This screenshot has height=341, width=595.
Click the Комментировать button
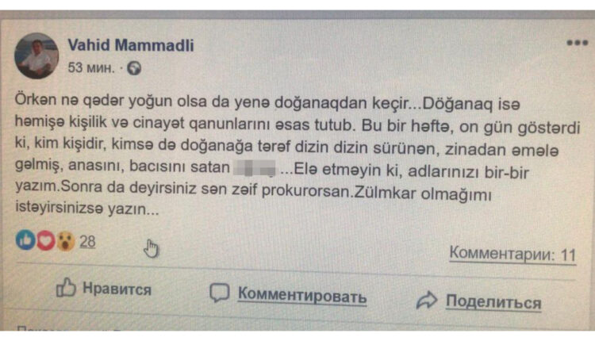click(288, 294)
